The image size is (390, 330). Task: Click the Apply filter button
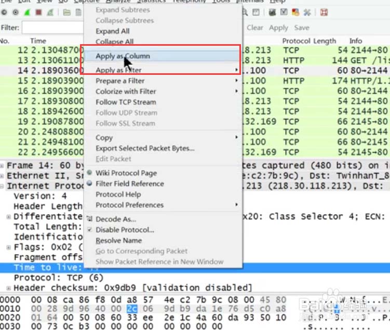pos(278,28)
